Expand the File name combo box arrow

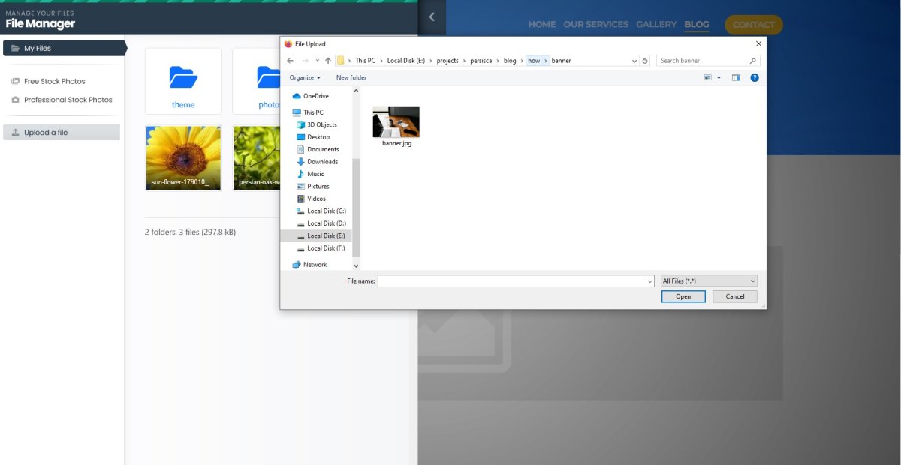click(649, 281)
